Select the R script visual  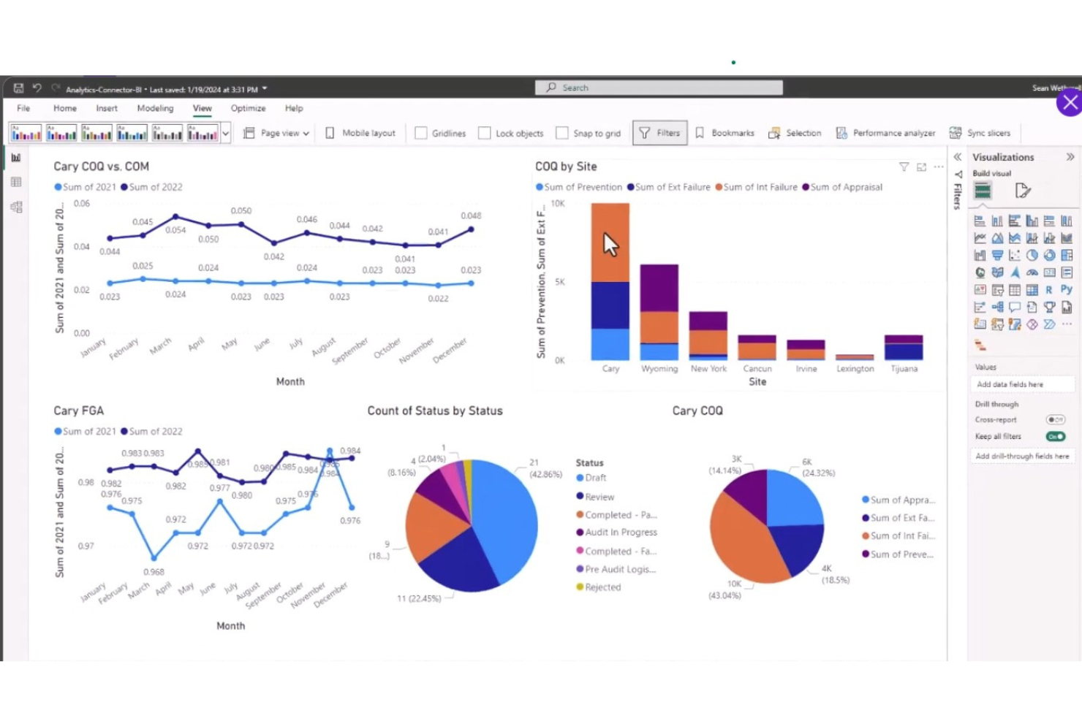pyautogui.click(x=1050, y=290)
